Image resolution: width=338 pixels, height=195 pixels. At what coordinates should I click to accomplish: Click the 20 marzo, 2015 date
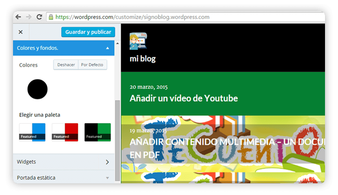point(149,87)
